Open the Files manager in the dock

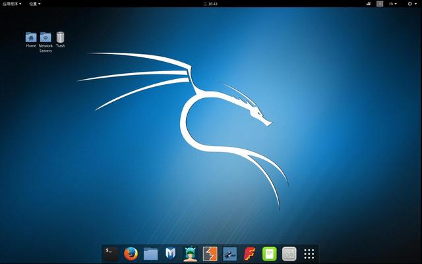click(x=151, y=253)
